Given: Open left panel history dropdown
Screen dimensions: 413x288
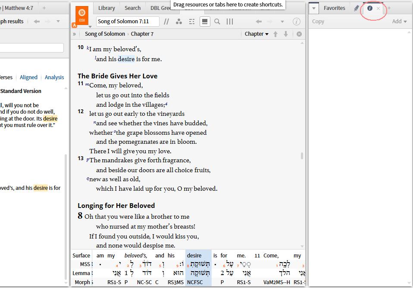Looking at the screenshot, I should point(58,21).
